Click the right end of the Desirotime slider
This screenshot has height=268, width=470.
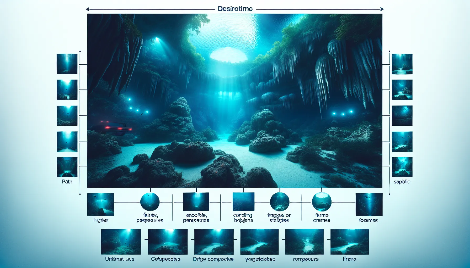(382, 9)
